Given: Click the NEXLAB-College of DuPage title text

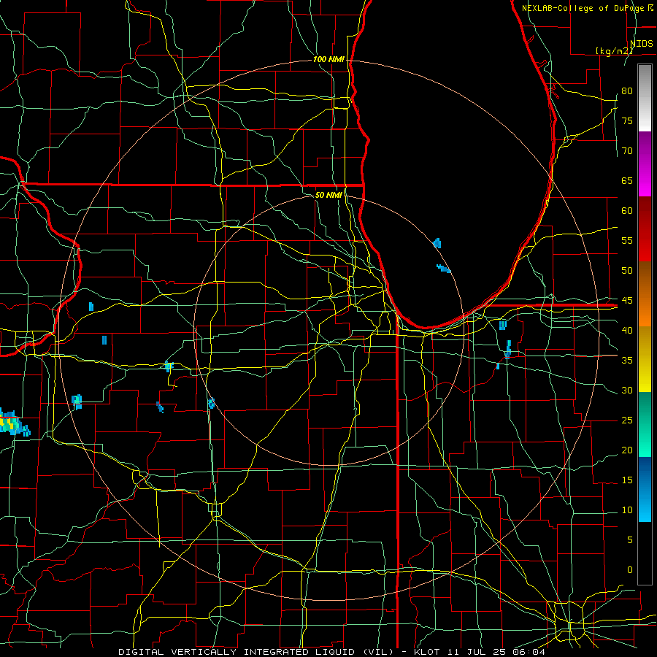Looking at the screenshot, I should [584, 8].
